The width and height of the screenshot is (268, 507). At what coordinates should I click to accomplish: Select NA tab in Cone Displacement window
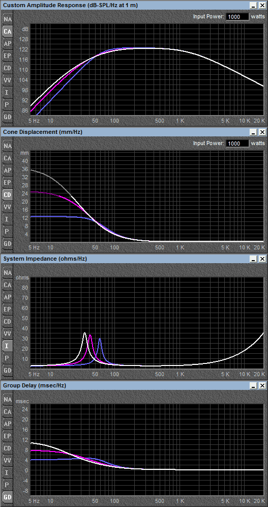[x=8, y=146]
